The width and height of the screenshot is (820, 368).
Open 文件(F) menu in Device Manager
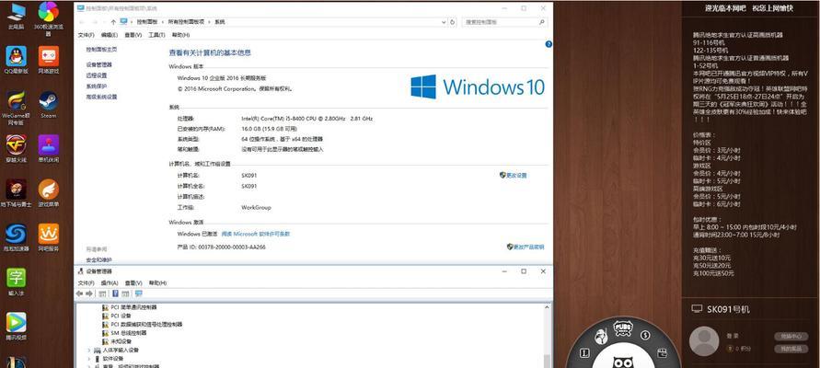tap(86, 282)
